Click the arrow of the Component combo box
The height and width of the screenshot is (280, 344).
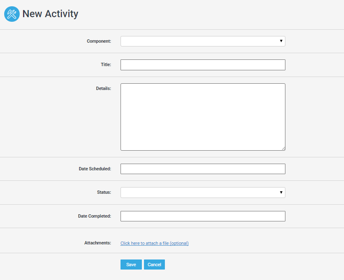coord(281,41)
